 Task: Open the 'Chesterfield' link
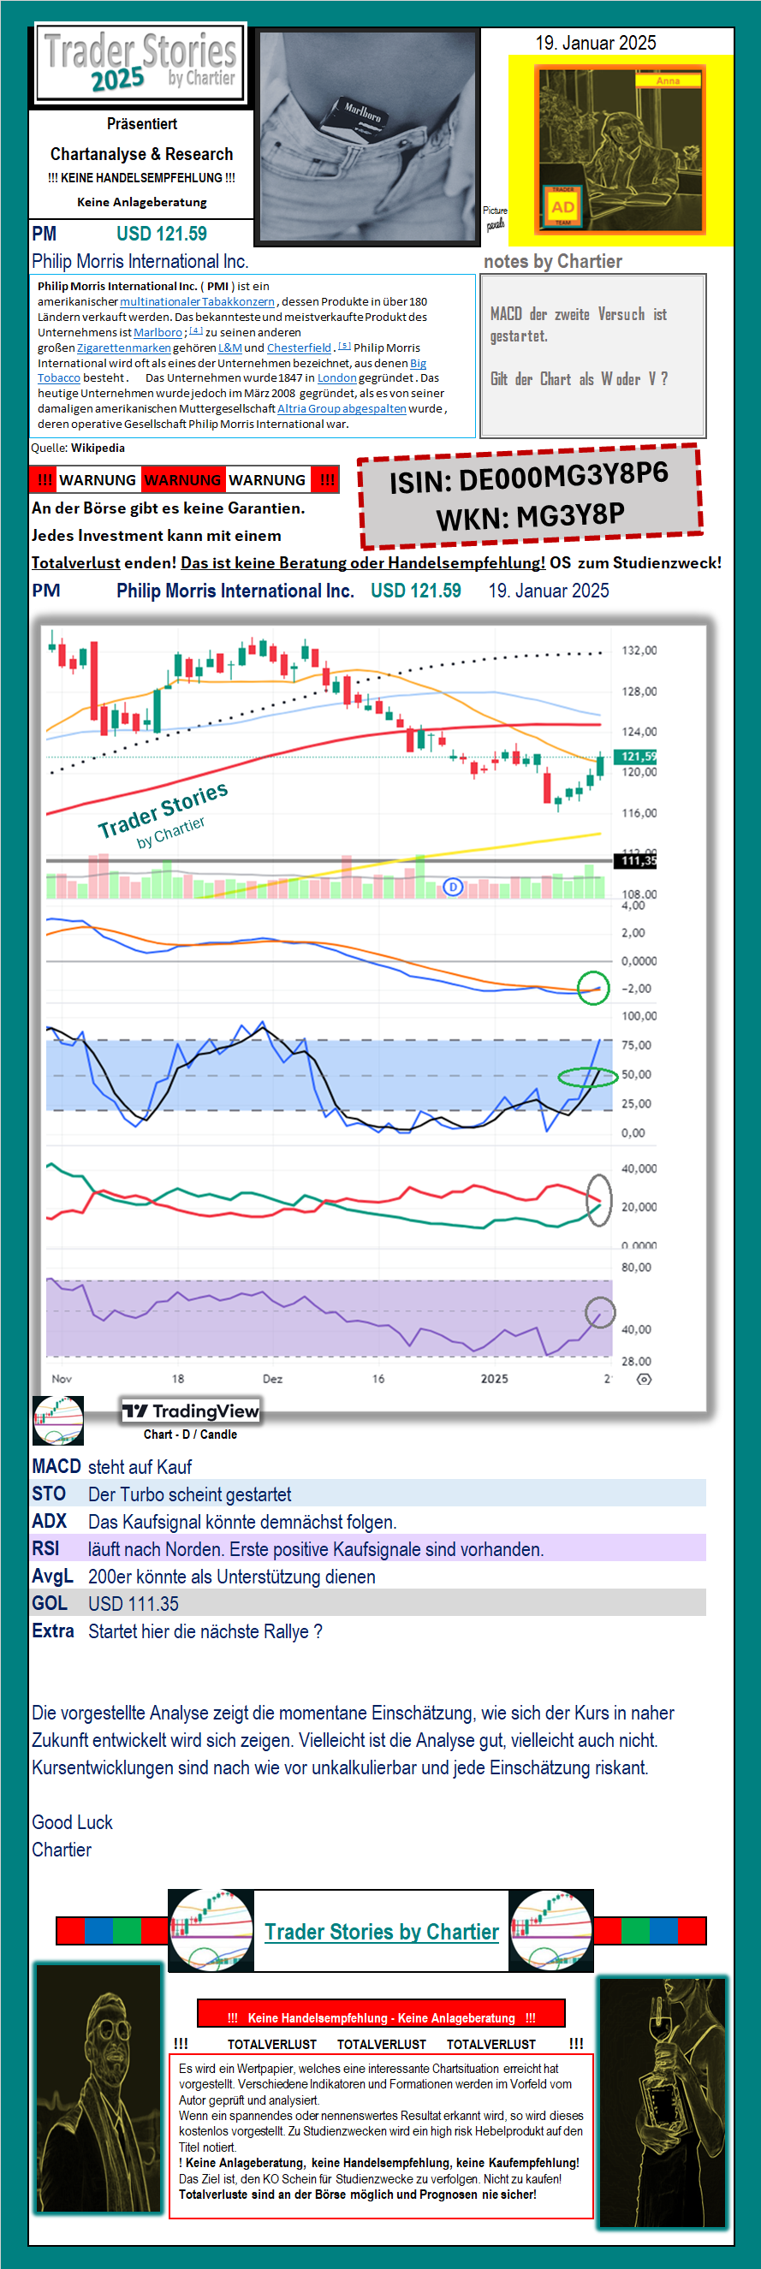[300, 348]
